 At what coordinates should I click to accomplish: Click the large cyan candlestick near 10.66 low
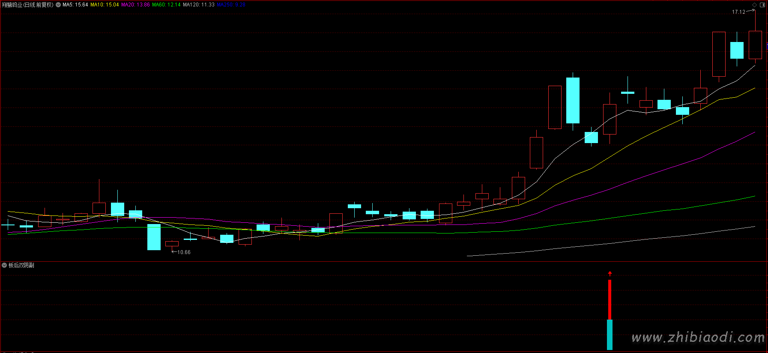(x=154, y=237)
